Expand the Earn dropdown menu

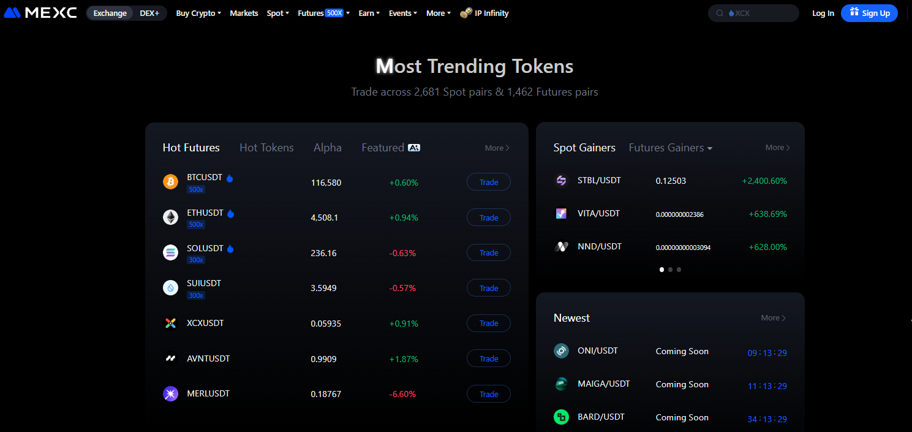pos(369,12)
